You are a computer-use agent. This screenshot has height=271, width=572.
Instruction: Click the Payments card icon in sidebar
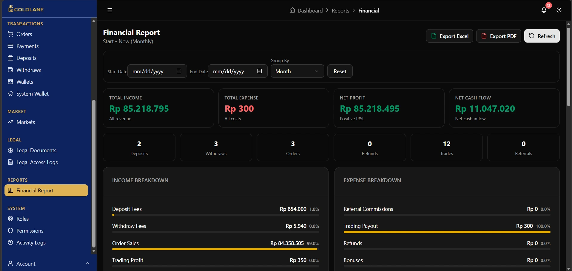(10, 46)
